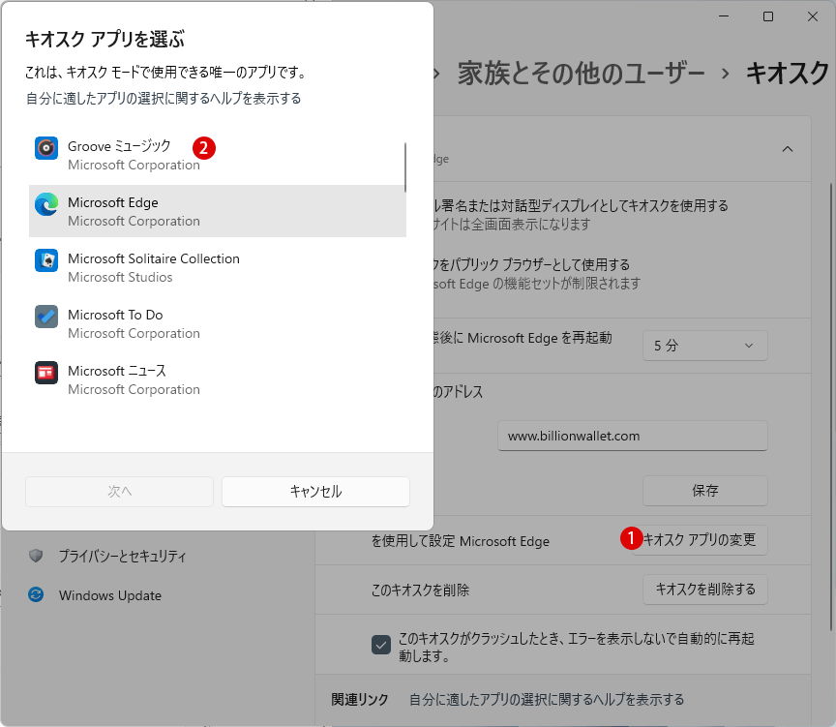This screenshot has height=727, width=836.
Task: Go to 家族とその他のユーザー breadcrumb
Action: pyautogui.click(x=582, y=73)
